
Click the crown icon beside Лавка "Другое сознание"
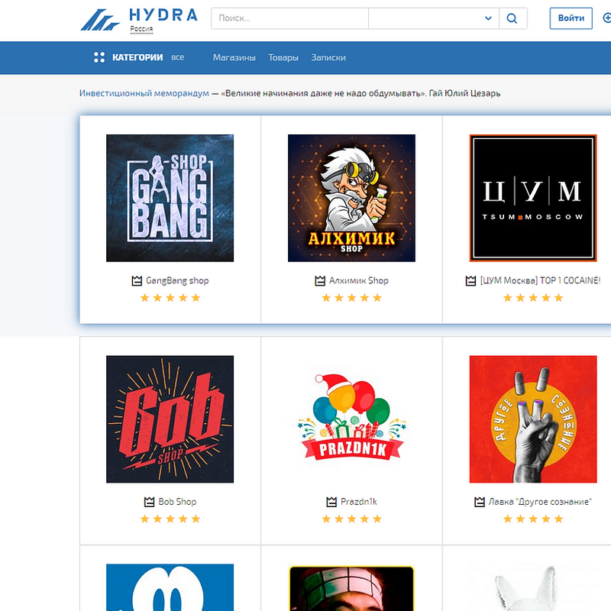click(x=480, y=503)
